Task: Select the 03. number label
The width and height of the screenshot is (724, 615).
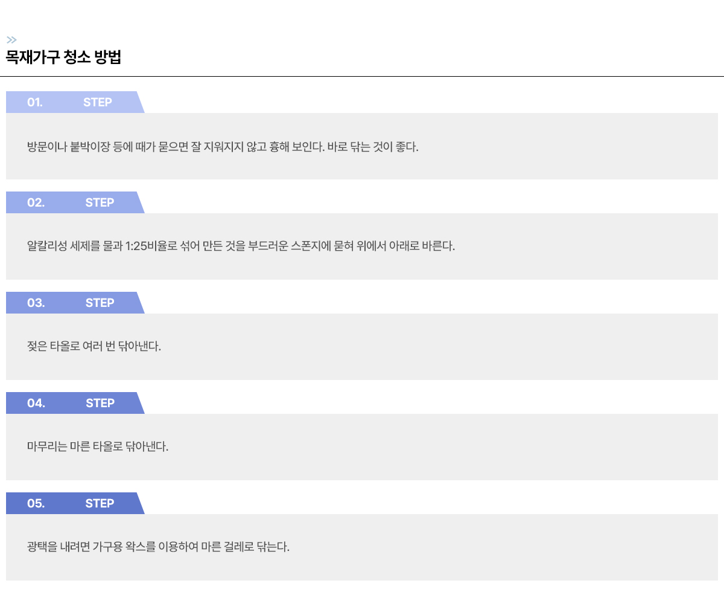Action: coord(36,303)
